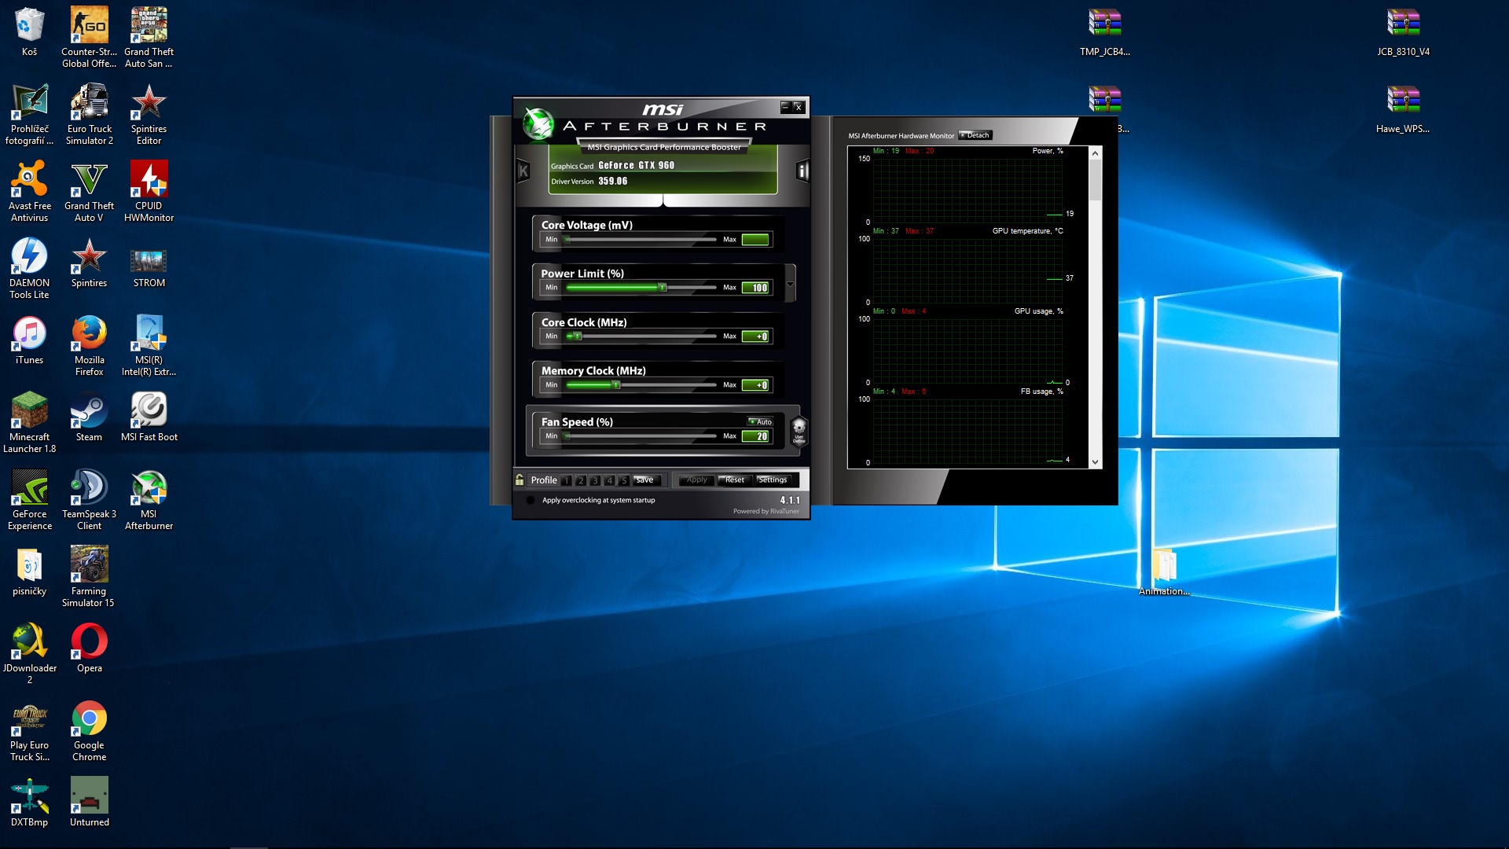Screen dimensions: 1509x849
Task: Select Grand Theft Auto V desktop icon
Action: pyautogui.click(x=89, y=191)
